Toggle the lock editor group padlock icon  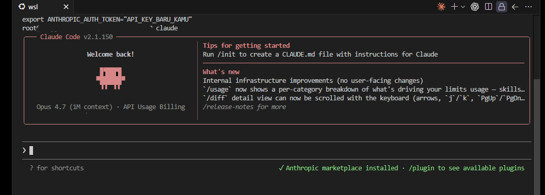point(501,7)
